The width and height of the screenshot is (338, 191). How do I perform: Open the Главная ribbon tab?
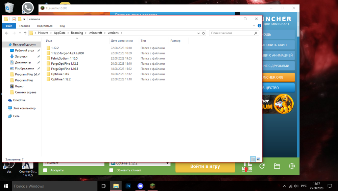[x=25, y=26]
